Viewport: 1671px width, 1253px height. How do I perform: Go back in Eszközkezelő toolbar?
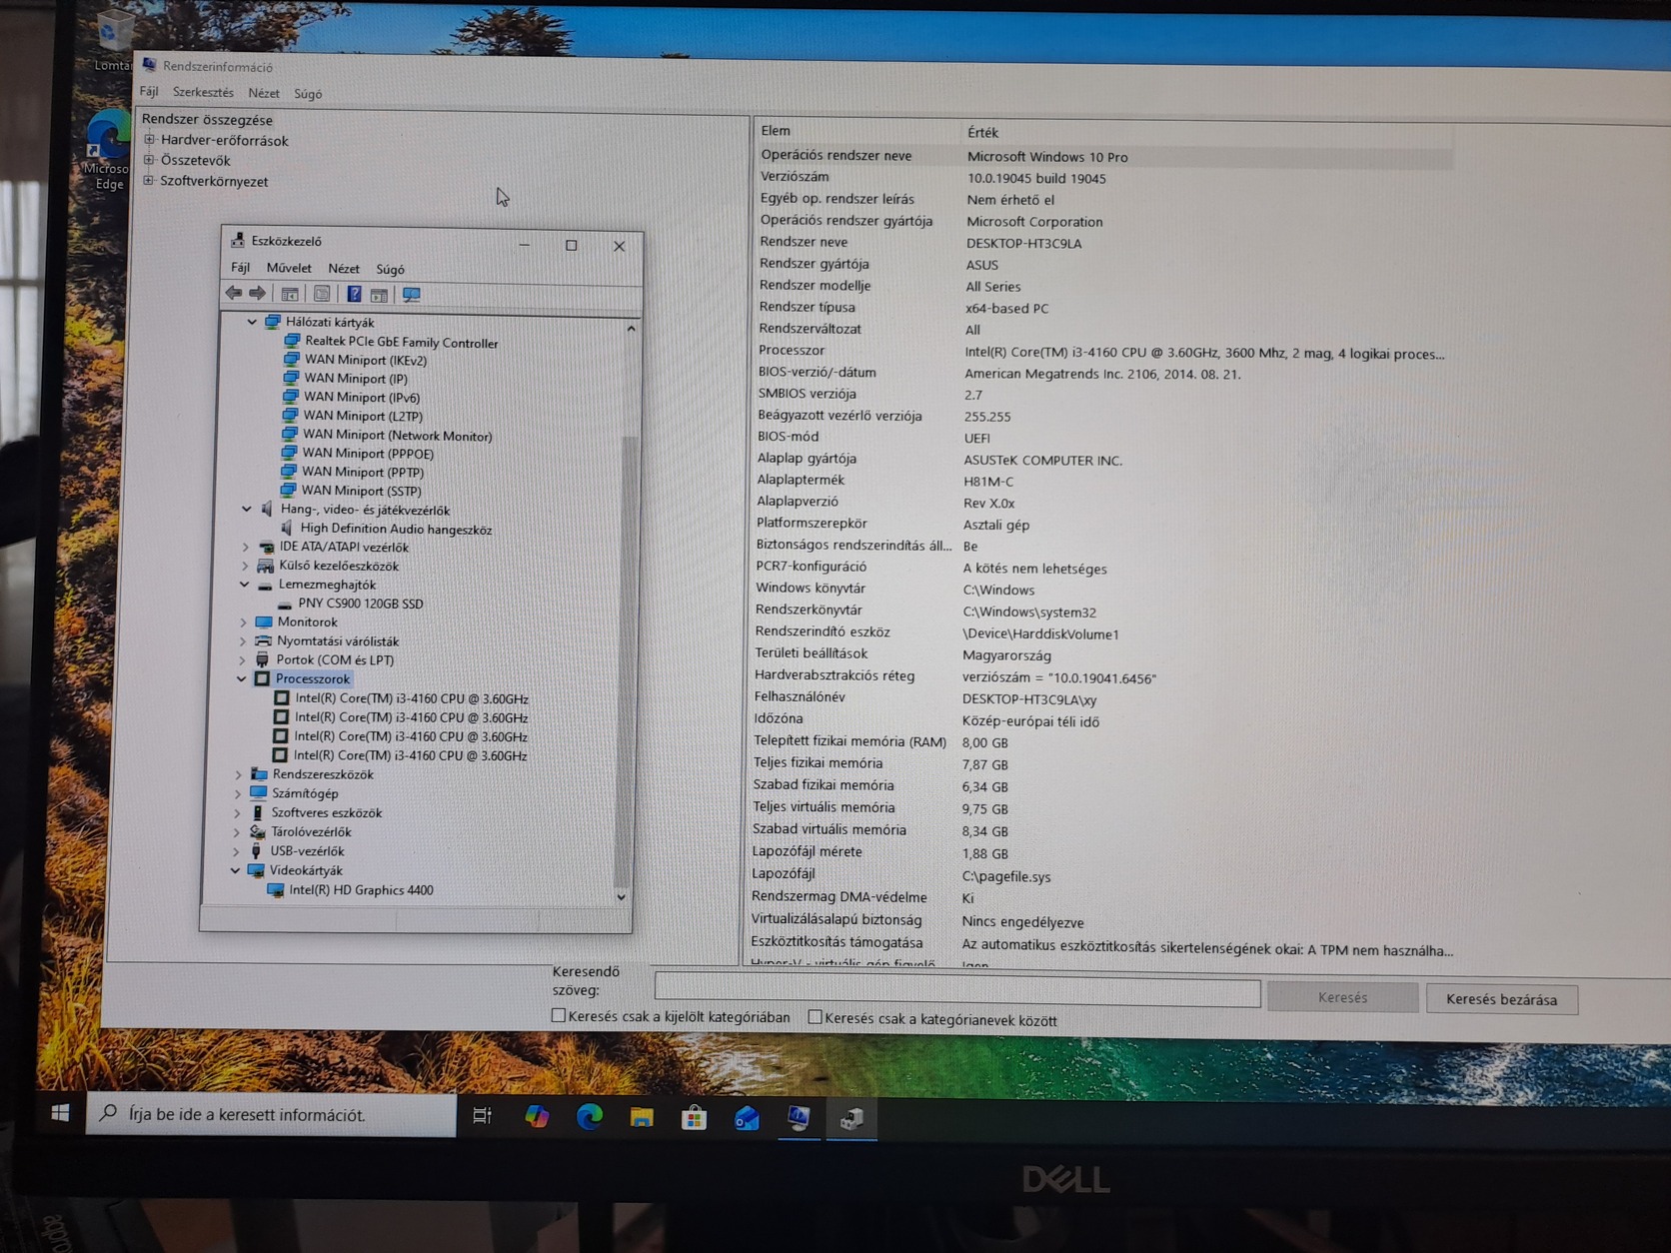[x=234, y=293]
